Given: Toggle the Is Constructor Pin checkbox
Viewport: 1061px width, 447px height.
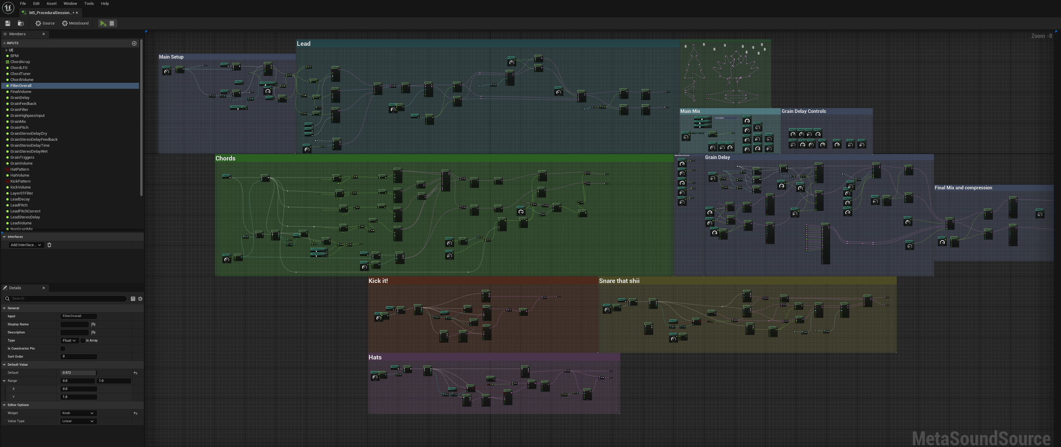Looking at the screenshot, I should tap(63, 349).
